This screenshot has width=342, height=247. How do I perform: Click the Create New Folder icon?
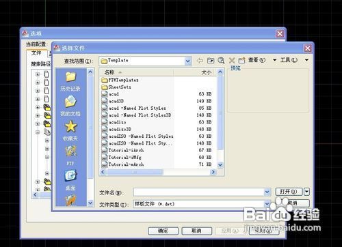[x=241, y=61]
